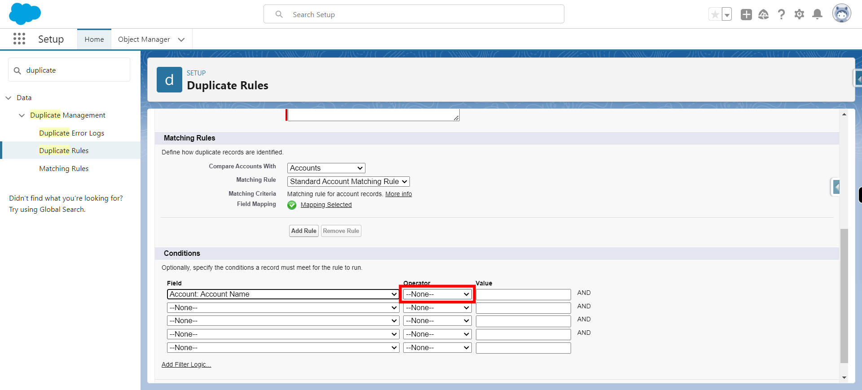Click the Quick Find box containing 'duplicate'
The width and height of the screenshot is (862, 390).
pyautogui.click(x=69, y=70)
